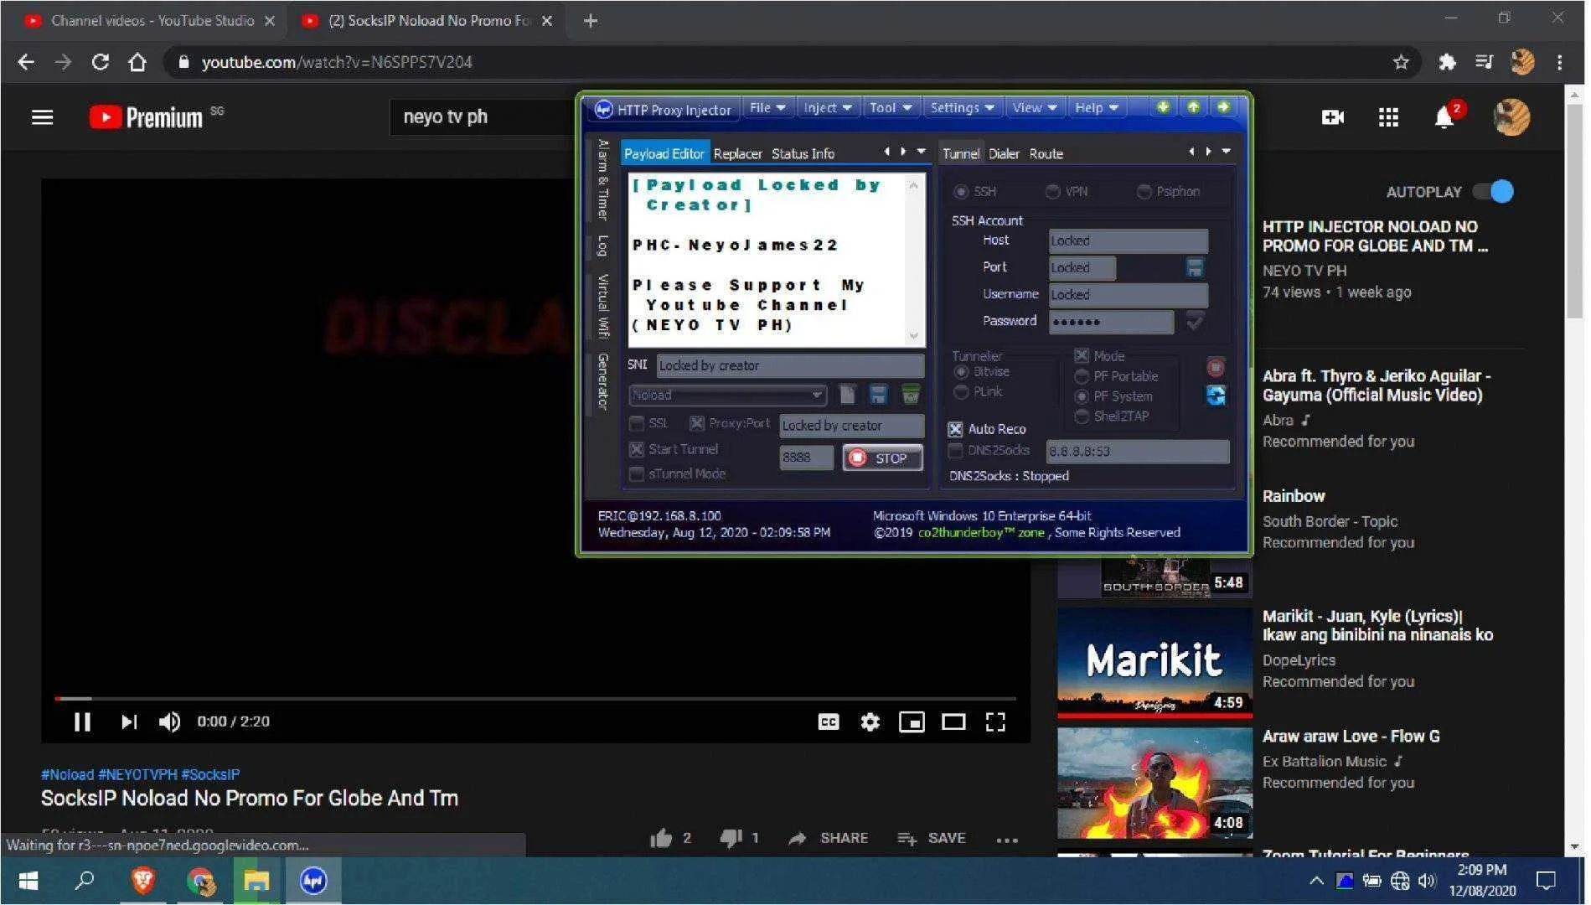Image resolution: width=1591 pixels, height=905 pixels.
Task: Select the Psiphon radio button
Action: pos(1144,192)
